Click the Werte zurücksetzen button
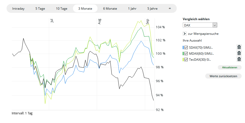 pos(223,76)
